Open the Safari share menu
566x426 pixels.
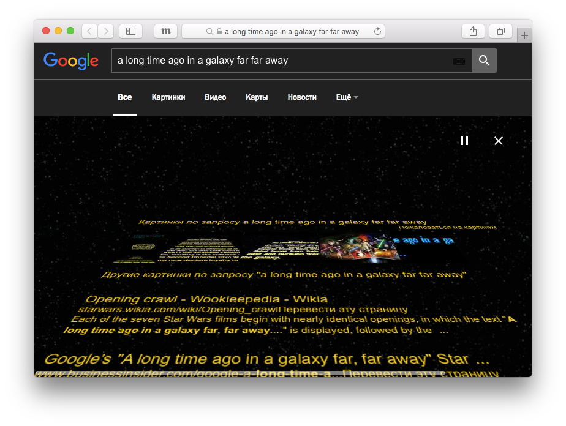(x=473, y=31)
